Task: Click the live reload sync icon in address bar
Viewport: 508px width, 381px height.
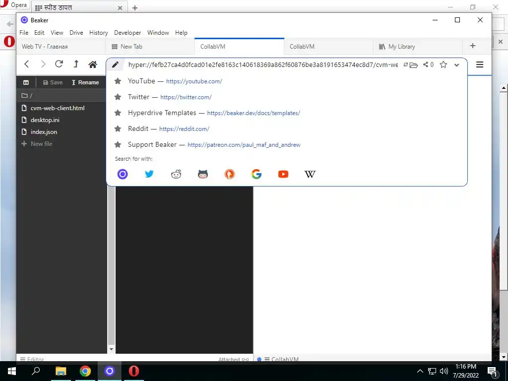Action: pyautogui.click(x=405, y=65)
